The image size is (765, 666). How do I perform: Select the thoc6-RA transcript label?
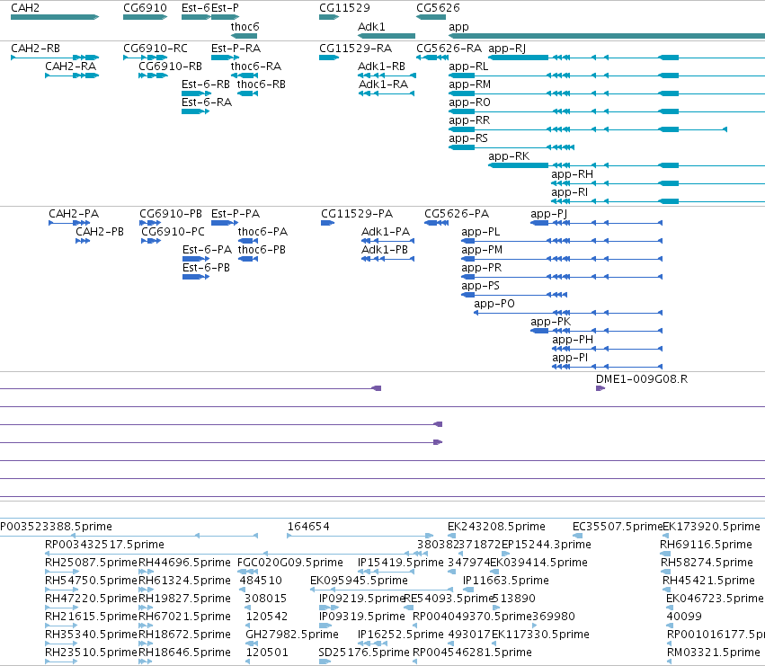pyautogui.click(x=256, y=67)
